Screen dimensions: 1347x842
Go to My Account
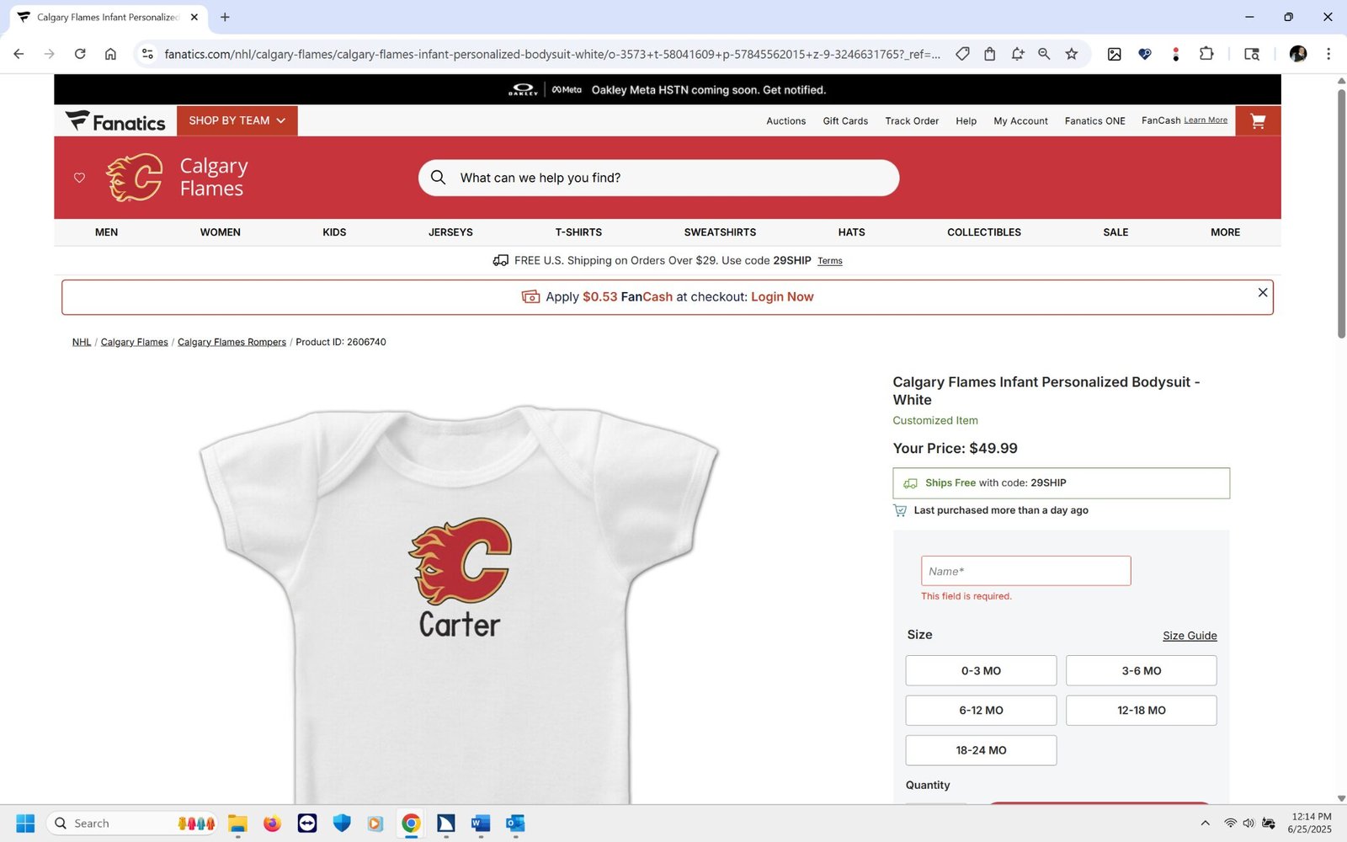coord(1020,121)
